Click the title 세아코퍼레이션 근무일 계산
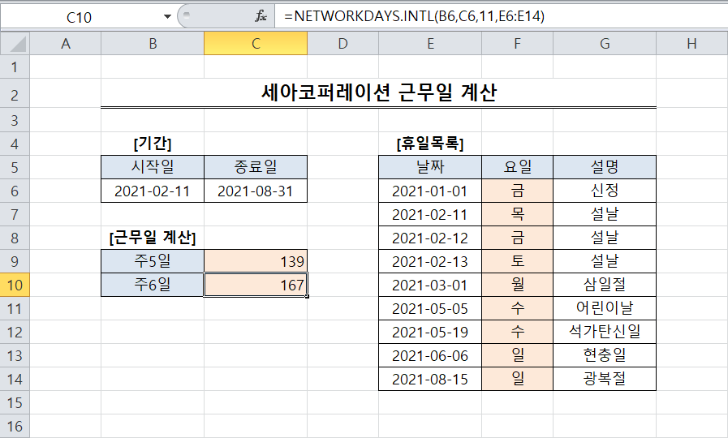This screenshot has width=728, height=438. click(x=379, y=92)
